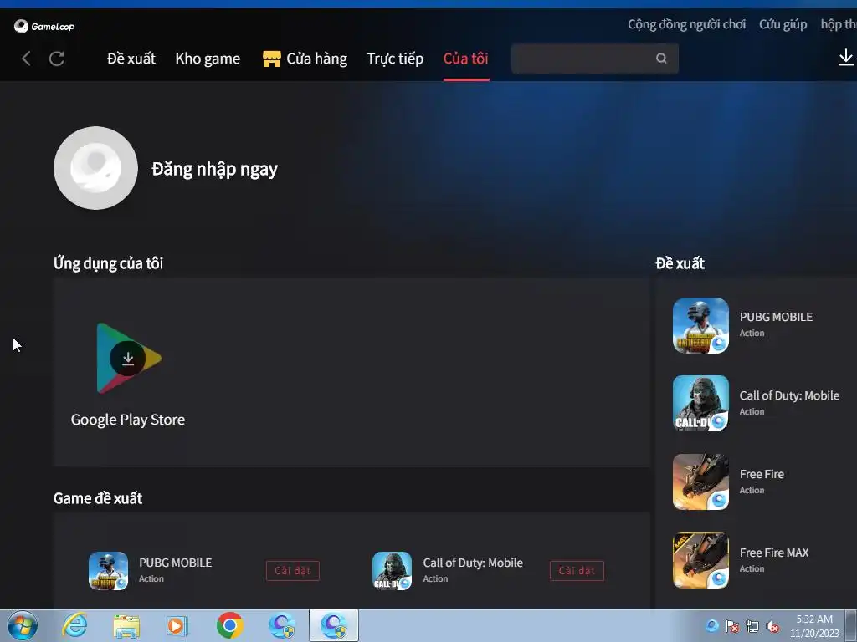Click the network tray icon
The image size is (857, 642).
tap(752, 625)
